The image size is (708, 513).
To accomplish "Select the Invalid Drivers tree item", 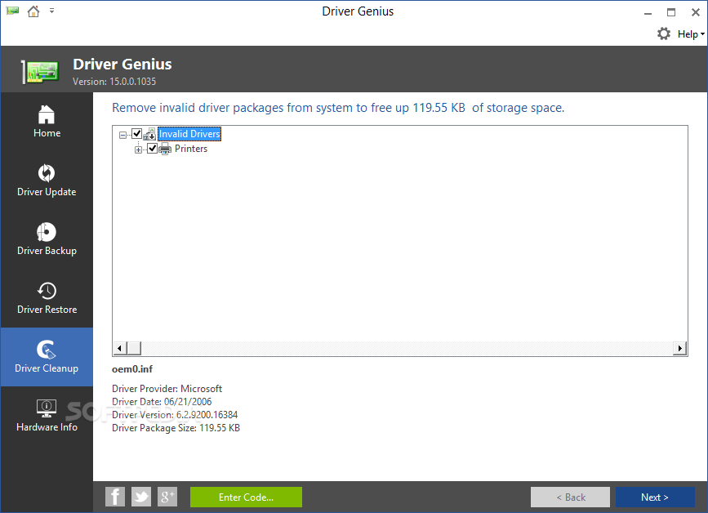I will [189, 134].
